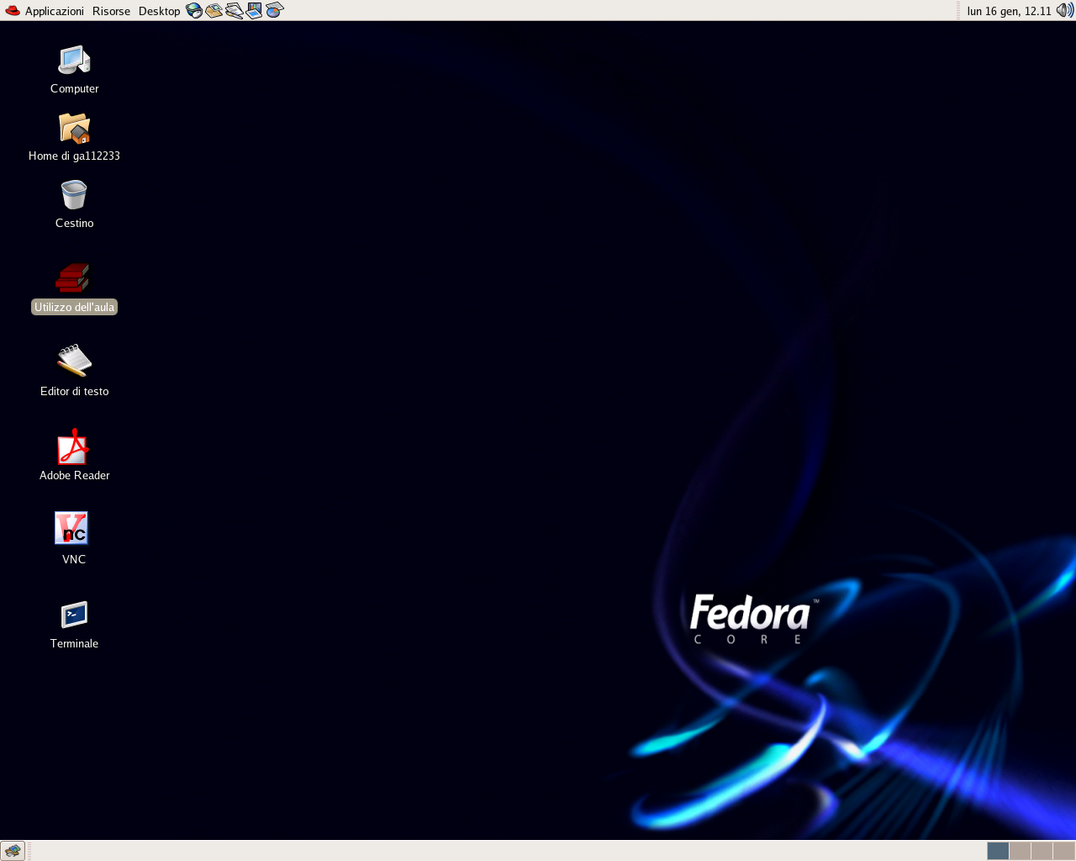The image size is (1076, 861).
Task: Select the Home di ga112233 folder icon
Action: pos(74,128)
